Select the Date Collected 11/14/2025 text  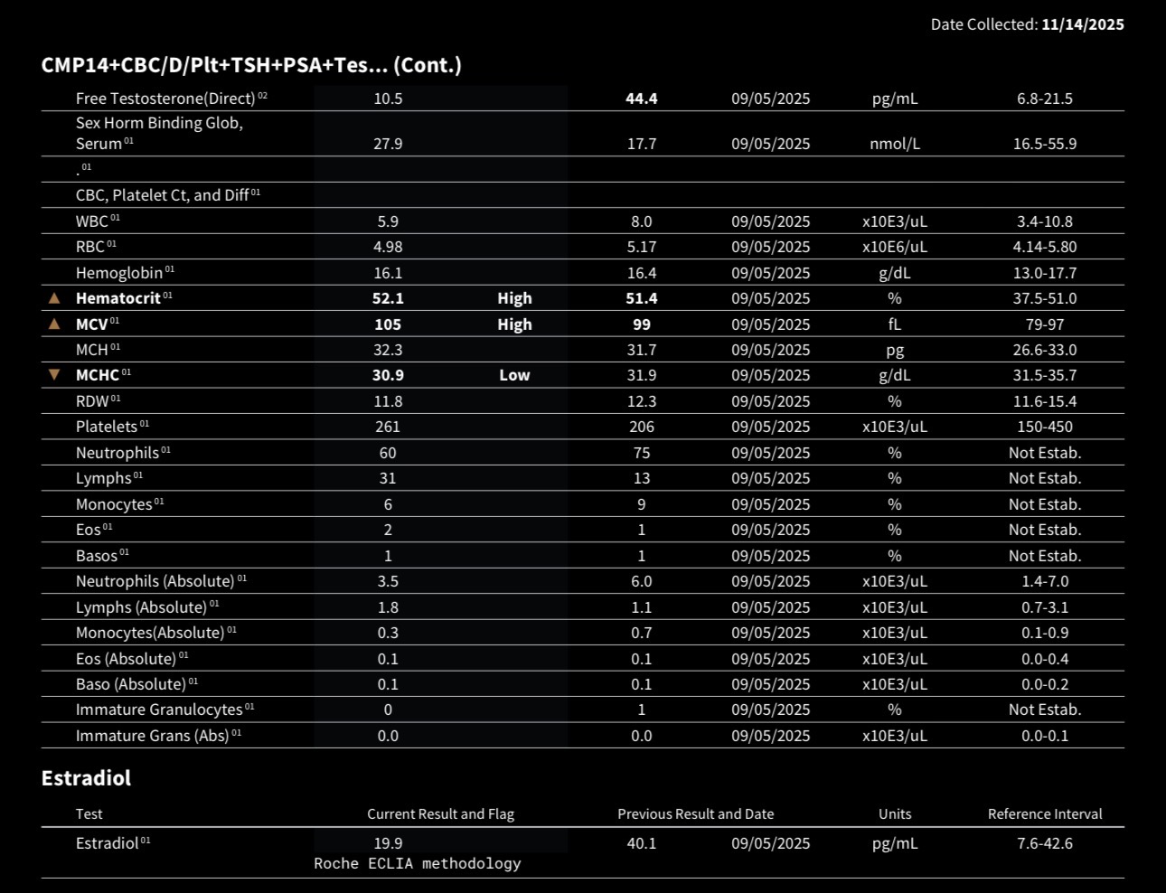pyautogui.click(x=1027, y=24)
